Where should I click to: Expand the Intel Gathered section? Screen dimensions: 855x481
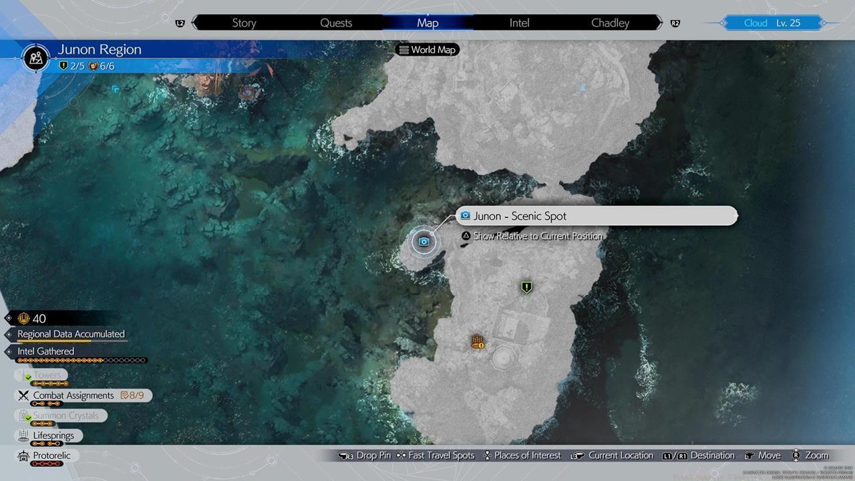pos(45,351)
